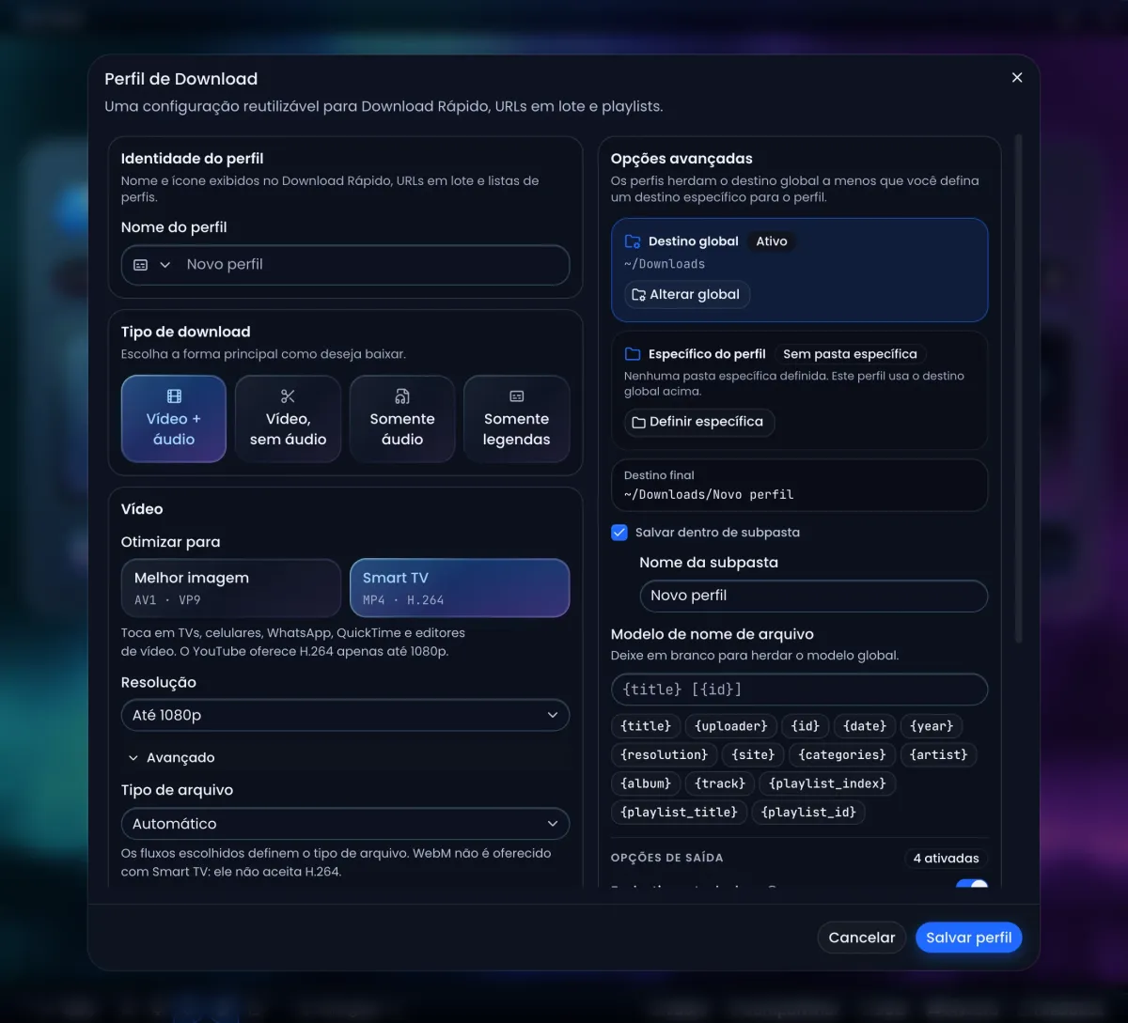This screenshot has width=1128, height=1023.
Task: Insert the {site} token
Action: [x=753, y=754]
